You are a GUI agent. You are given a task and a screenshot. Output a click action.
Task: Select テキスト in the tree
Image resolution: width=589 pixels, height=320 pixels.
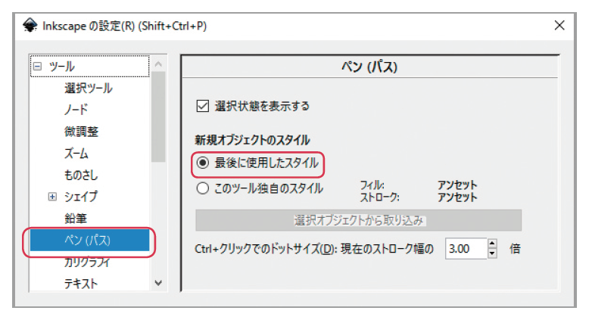coord(81,283)
